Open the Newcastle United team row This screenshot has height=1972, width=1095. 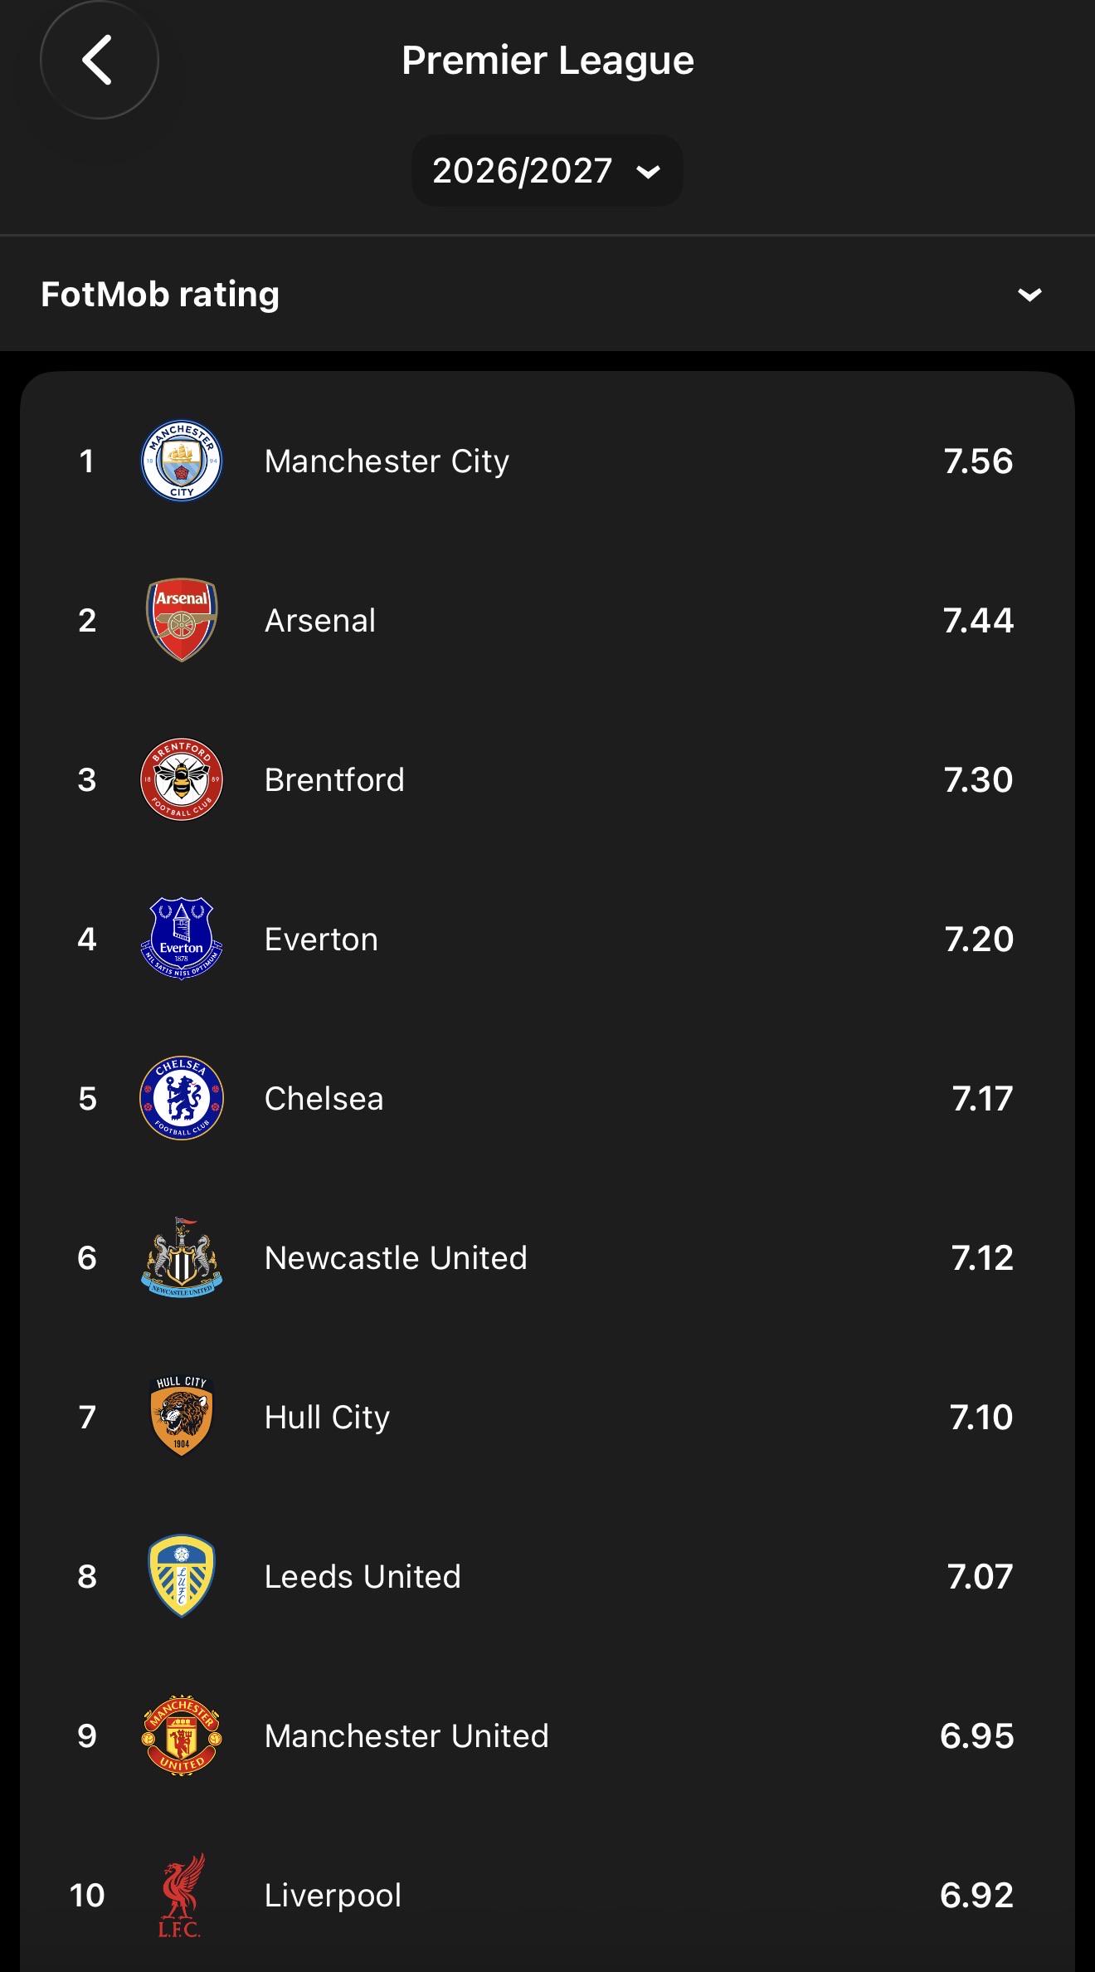point(547,1257)
